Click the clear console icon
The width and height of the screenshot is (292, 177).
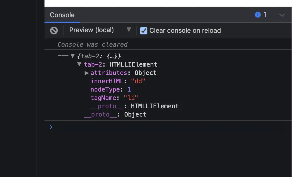pos(54,31)
